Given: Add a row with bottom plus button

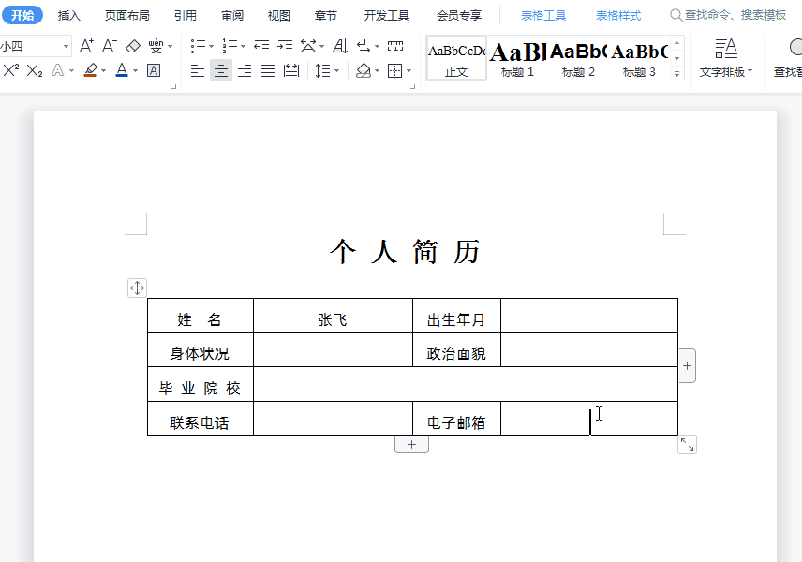Looking at the screenshot, I should pyautogui.click(x=411, y=444).
